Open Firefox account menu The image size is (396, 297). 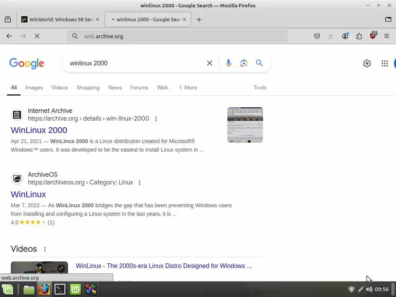pos(345,36)
